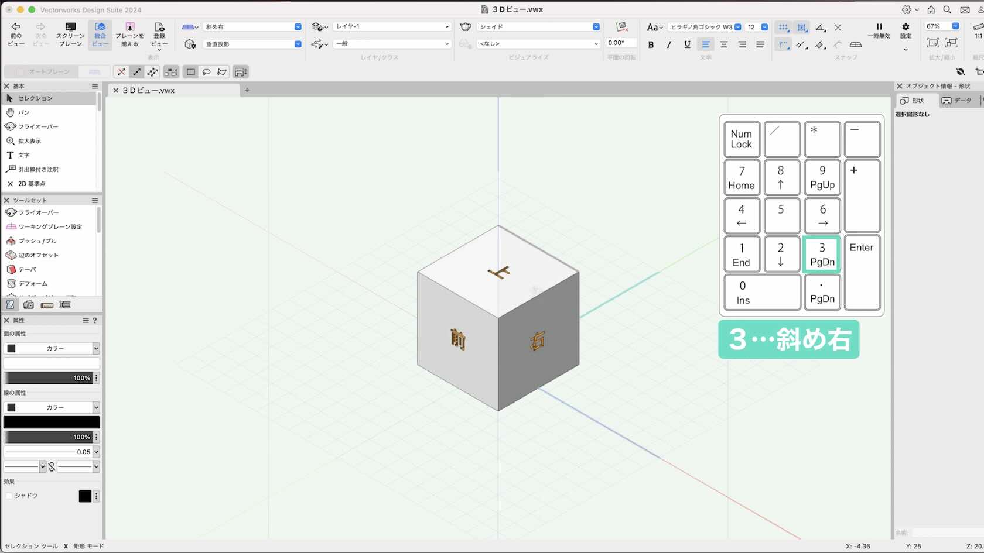Toggle Unified View (統合ビュー)

[100, 35]
